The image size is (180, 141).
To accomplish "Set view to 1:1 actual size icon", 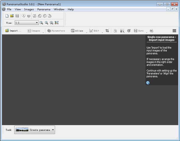I will (51, 23).
